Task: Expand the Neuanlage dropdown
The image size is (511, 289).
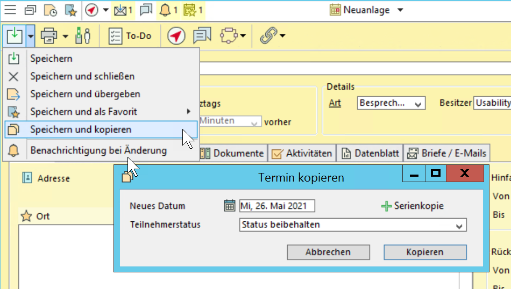Action: click(x=400, y=10)
